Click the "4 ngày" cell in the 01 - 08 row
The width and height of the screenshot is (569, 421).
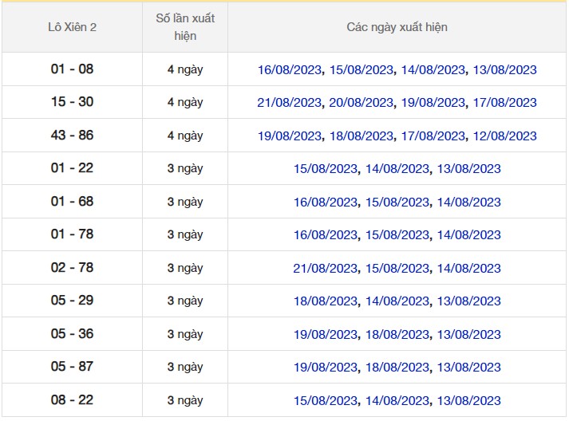pos(185,69)
